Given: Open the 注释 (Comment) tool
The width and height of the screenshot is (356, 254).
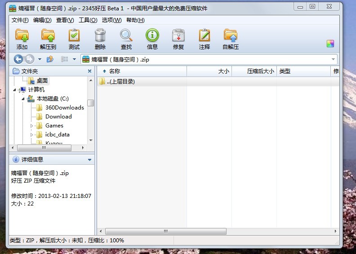Looking at the screenshot, I should (x=205, y=39).
